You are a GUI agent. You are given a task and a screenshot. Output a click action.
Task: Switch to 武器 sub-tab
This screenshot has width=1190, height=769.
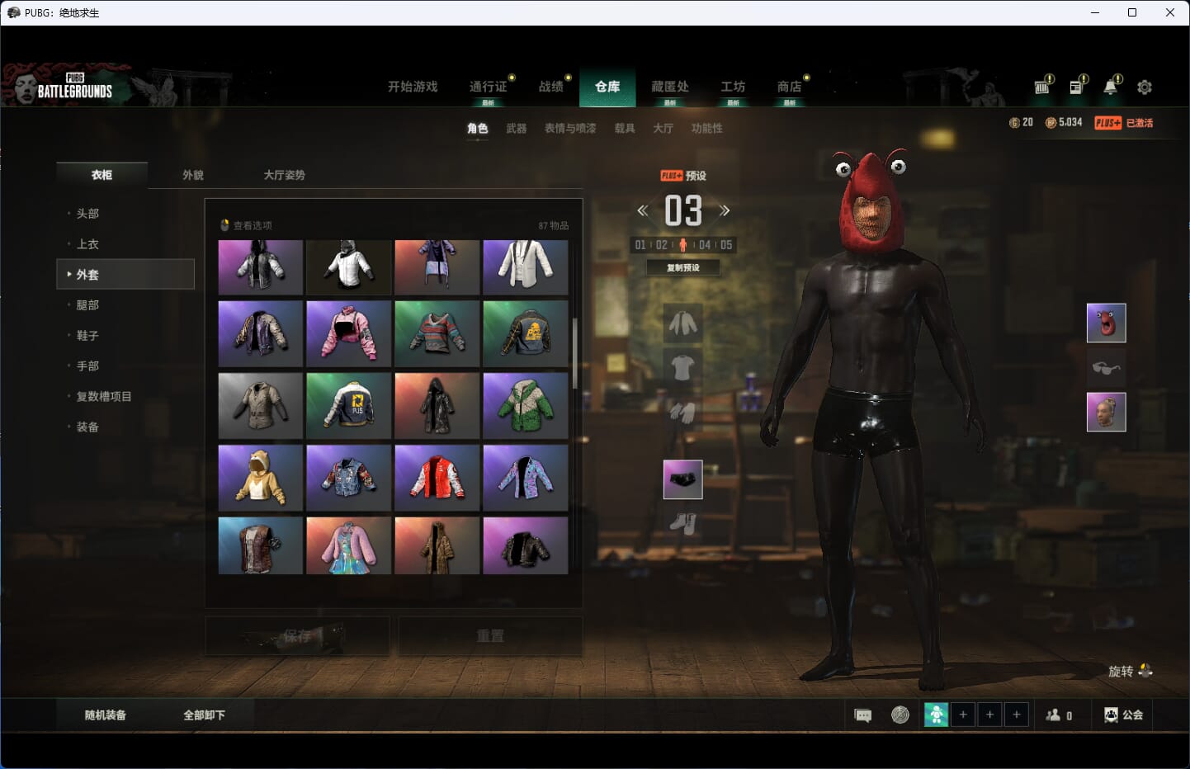pos(517,129)
